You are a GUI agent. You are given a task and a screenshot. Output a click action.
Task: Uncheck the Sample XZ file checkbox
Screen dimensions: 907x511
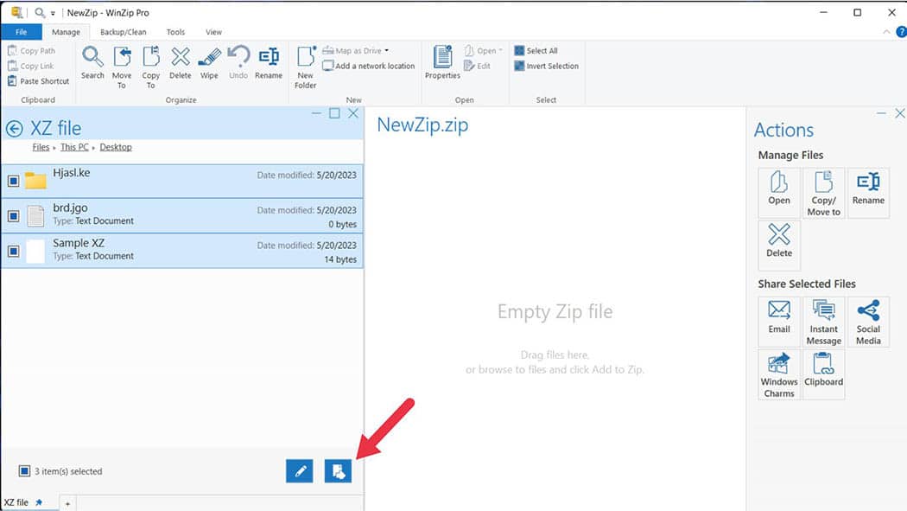pos(13,251)
